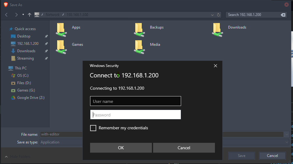Open the Media network folder
Screen dimensions: 293x164
pyautogui.click(x=147, y=47)
